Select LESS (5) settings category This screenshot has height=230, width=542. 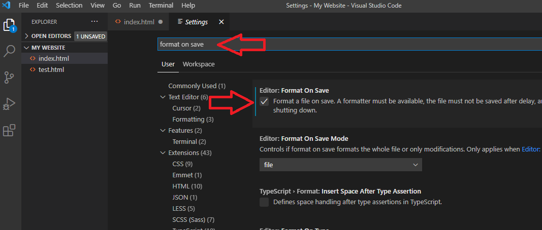point(183,209)
